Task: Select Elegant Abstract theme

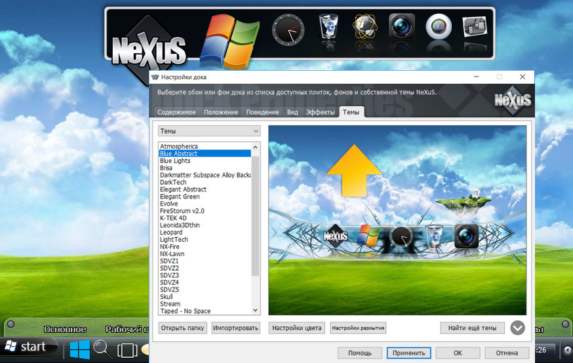Action: (205, 189)
